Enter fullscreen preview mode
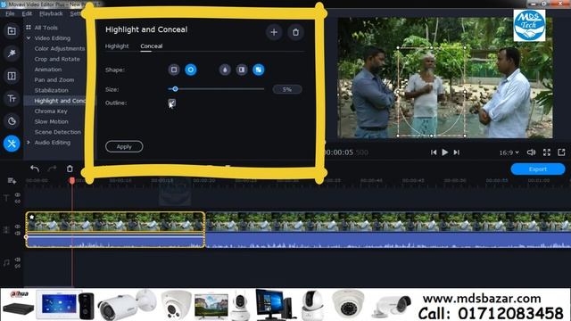 pyautogui.click(x=547, y=152)
